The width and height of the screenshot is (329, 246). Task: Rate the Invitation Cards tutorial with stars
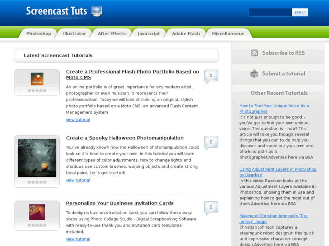point(37,225)
